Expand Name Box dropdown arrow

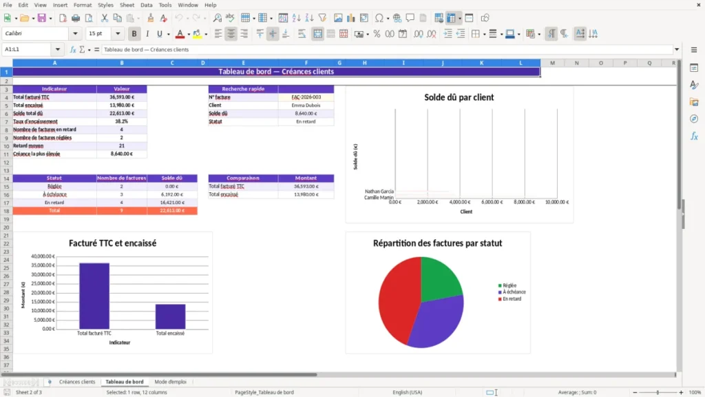58,50
